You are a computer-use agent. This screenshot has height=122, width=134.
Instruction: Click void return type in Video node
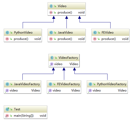[x=81, y=12]
